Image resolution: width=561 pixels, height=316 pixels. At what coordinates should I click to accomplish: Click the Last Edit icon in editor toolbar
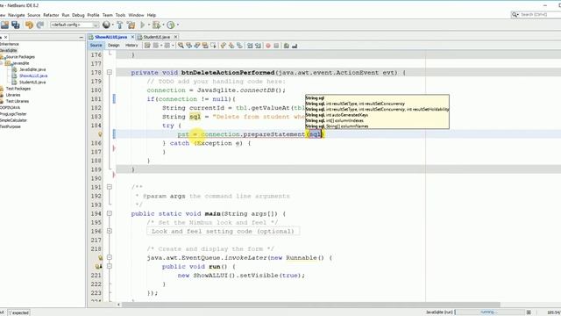pos(147,46)
